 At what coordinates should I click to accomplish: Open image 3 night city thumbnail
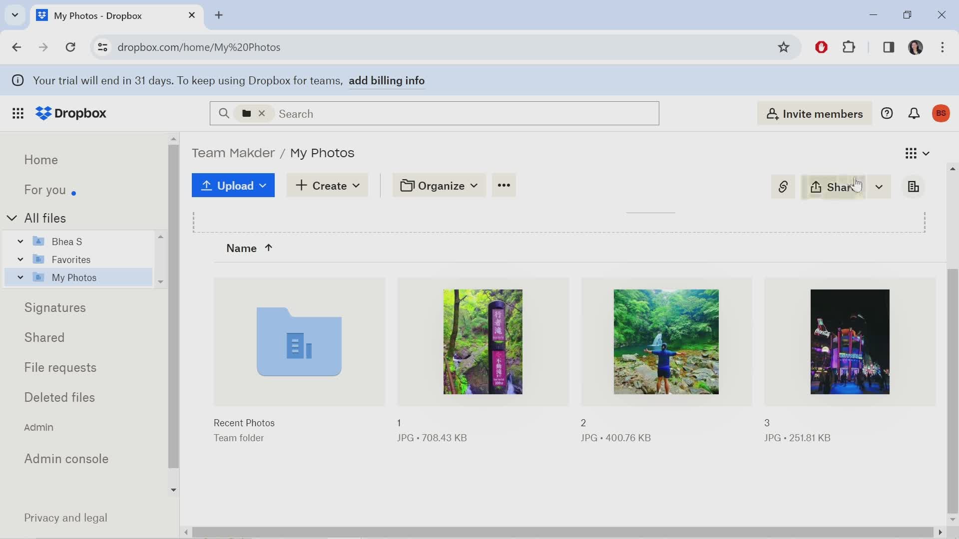tap(850, 342)
